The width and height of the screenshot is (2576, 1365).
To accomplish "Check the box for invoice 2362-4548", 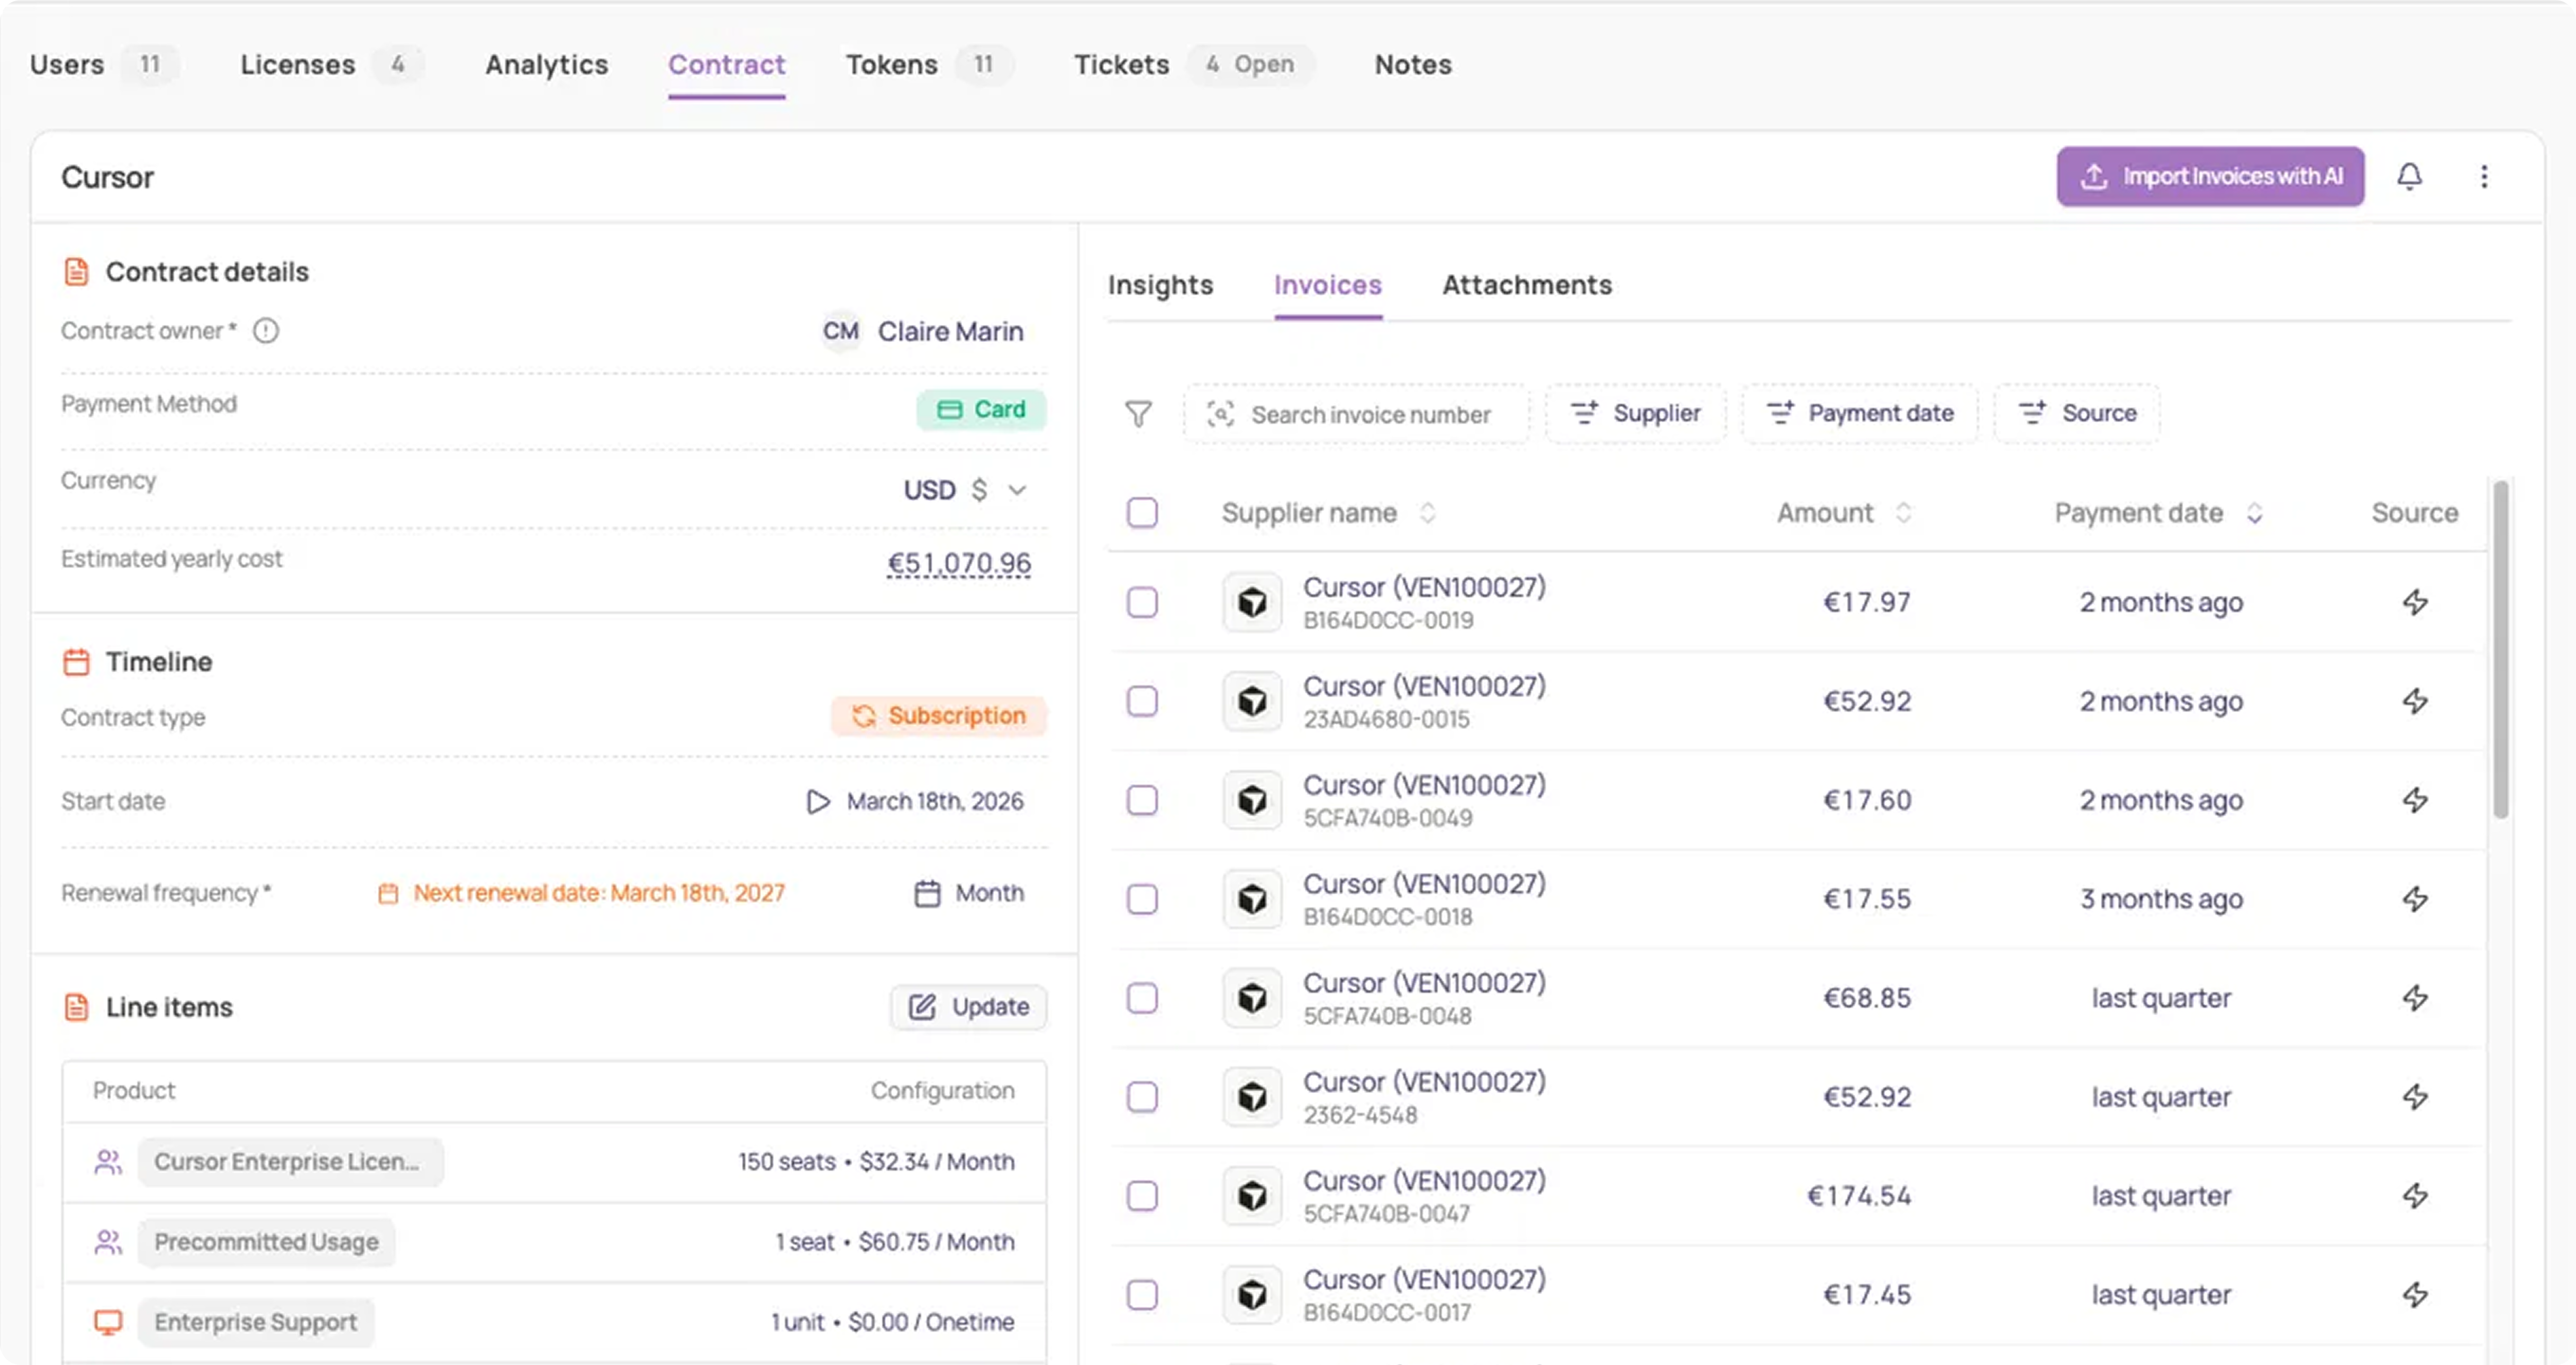I will click(1142, 1097).
